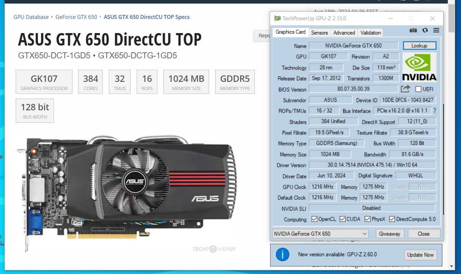
Task: Open the GPU-Z hamburger menu
Action: [436, 31]
